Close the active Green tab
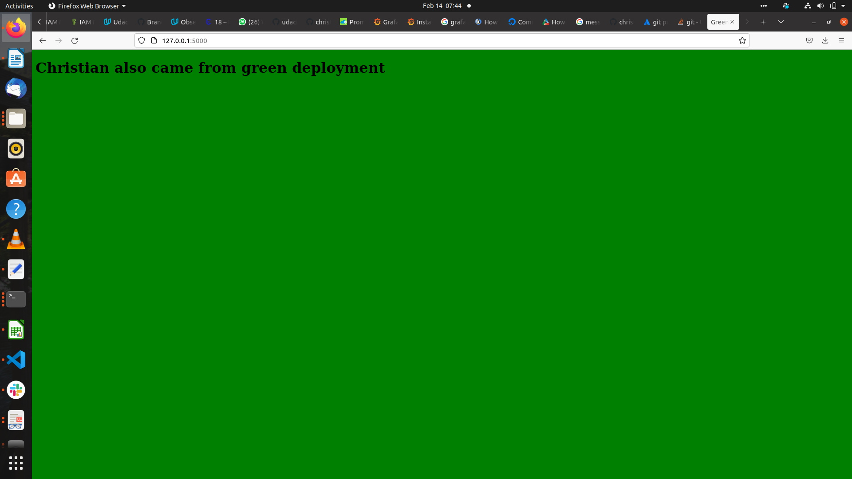Screen dimensions: 852x479 pyautogui.click(x=732, y=22)
